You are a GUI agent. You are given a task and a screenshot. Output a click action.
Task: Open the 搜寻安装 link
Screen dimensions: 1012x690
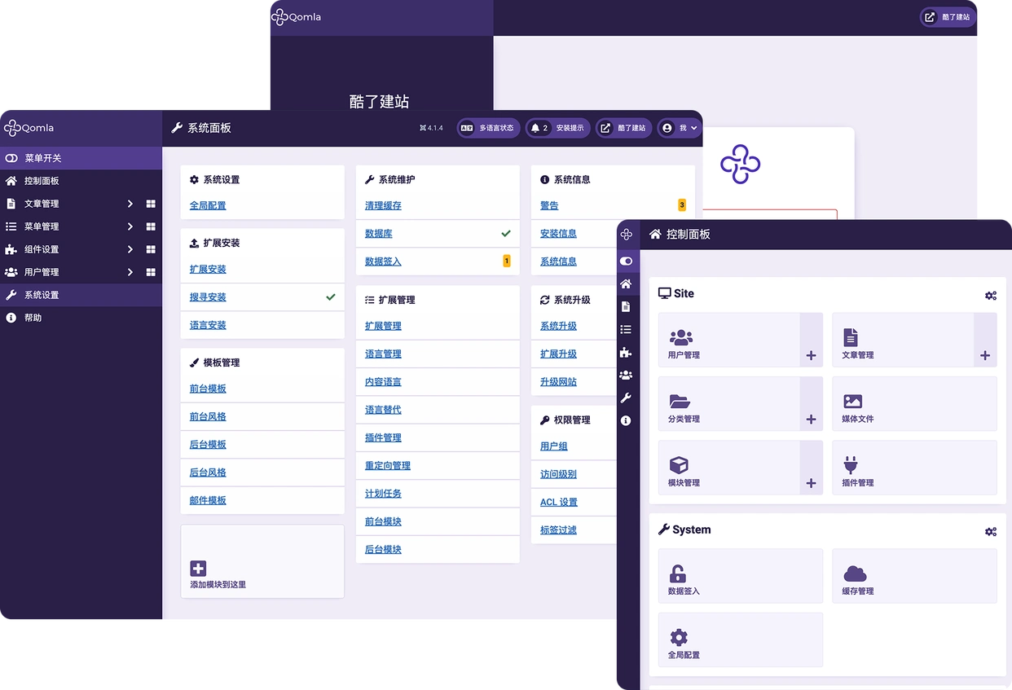pyautogui.click(x=208, y=297)
